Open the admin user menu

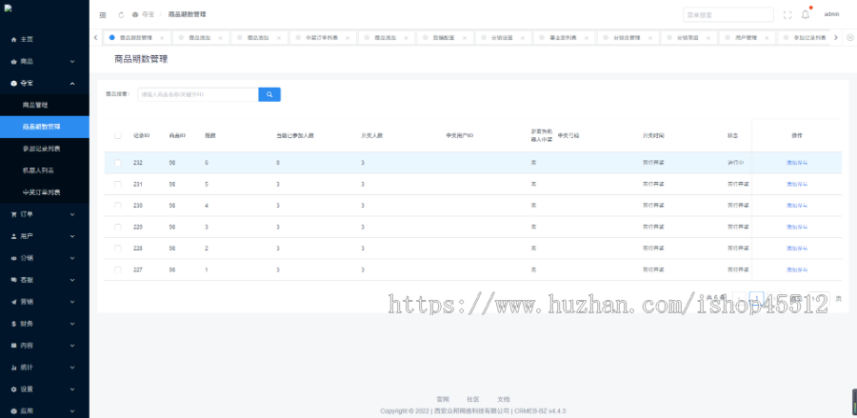(x=831, y=15)
